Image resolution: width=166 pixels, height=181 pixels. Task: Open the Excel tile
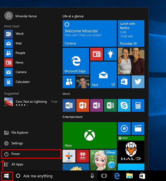(110, 105)
